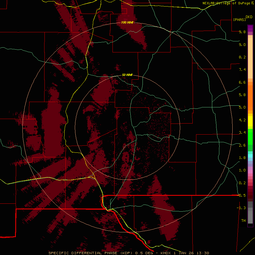The height and width of the screenshot is (255, 255).
Task: Click the yellow band of the color scale
Action: (250, 121)
